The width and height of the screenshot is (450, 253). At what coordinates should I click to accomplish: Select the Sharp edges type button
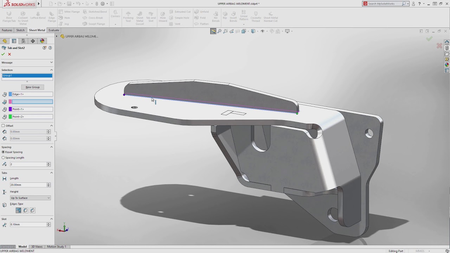coord(19,210)
